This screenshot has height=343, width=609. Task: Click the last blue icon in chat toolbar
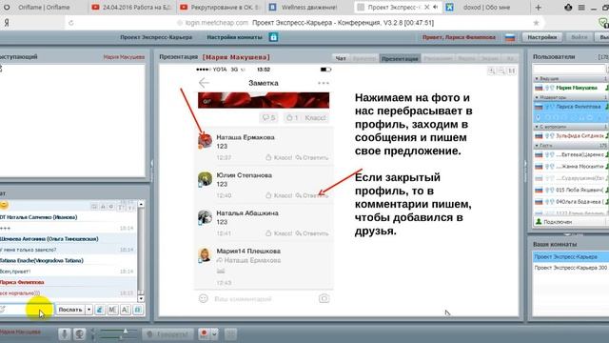(138, 310)
